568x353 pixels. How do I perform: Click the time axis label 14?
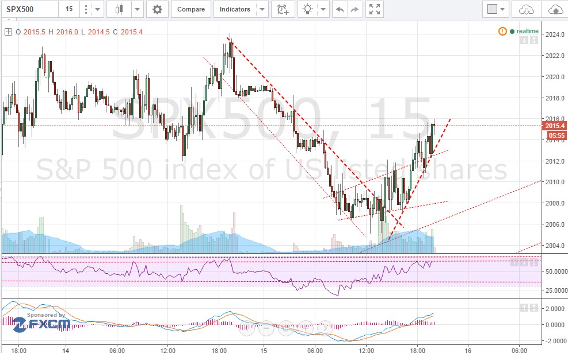(66, 350)
